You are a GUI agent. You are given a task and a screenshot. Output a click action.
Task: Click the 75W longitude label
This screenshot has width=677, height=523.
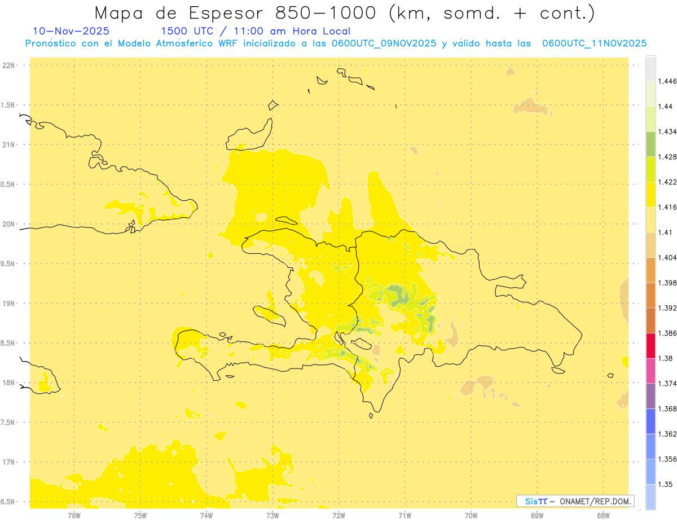[x=140, y=516]
